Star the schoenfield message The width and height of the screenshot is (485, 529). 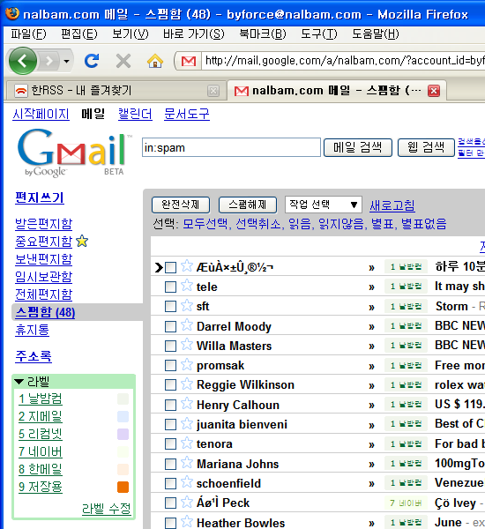point(187,481)
